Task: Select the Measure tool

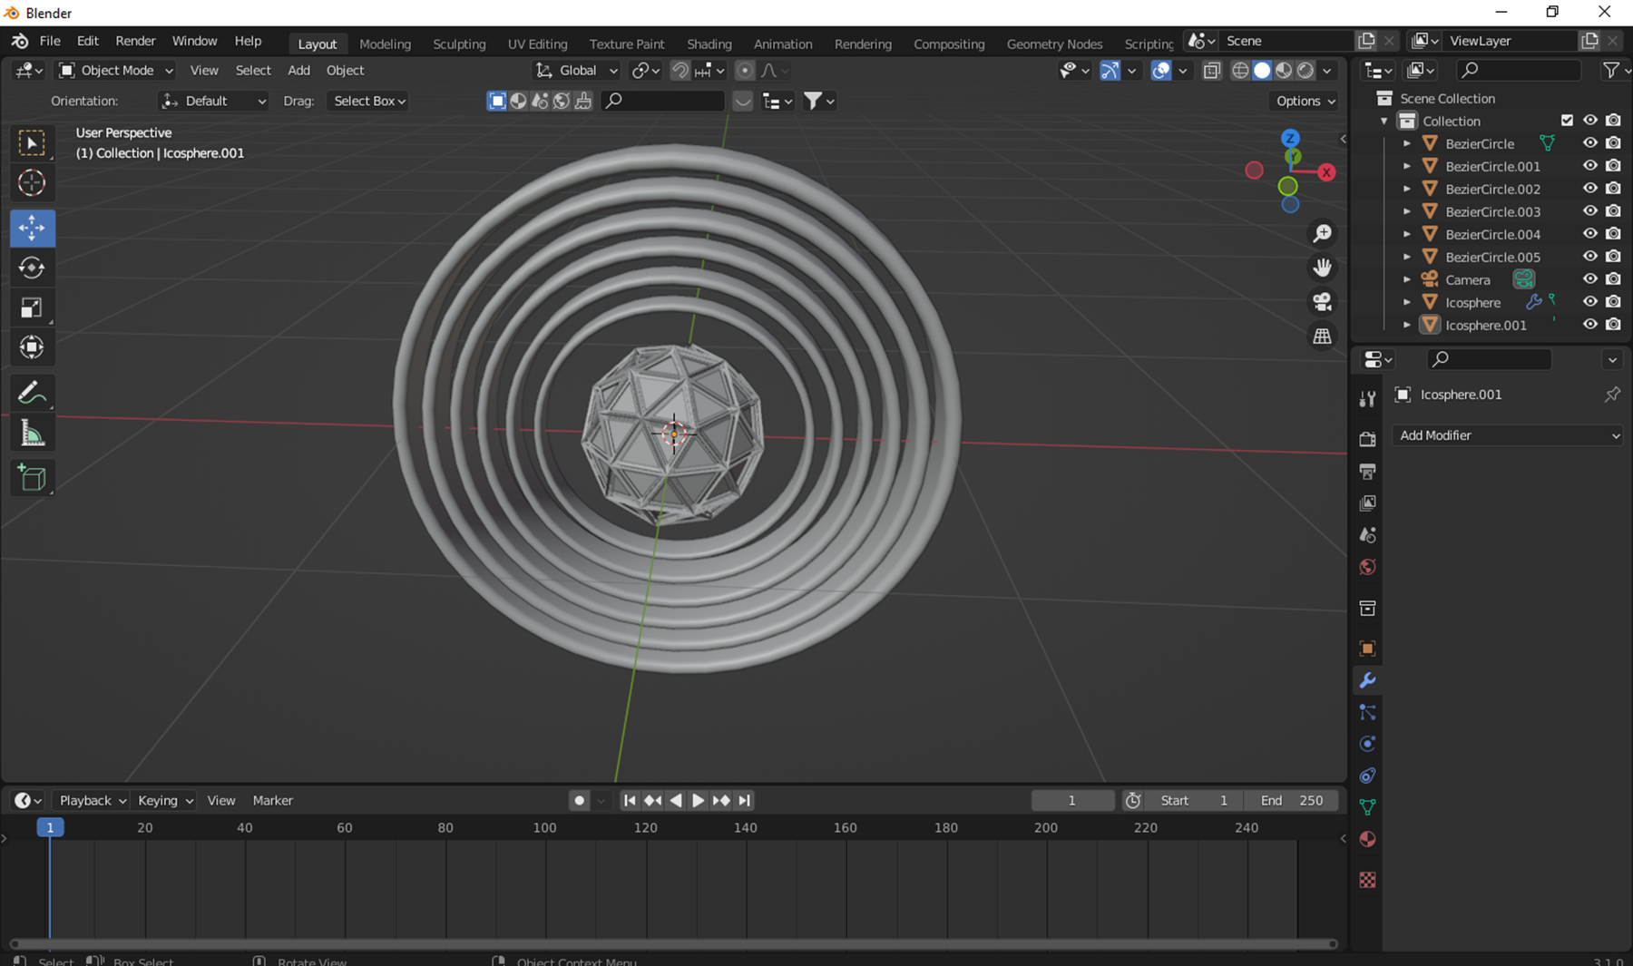Action: [x=32, y=434]
